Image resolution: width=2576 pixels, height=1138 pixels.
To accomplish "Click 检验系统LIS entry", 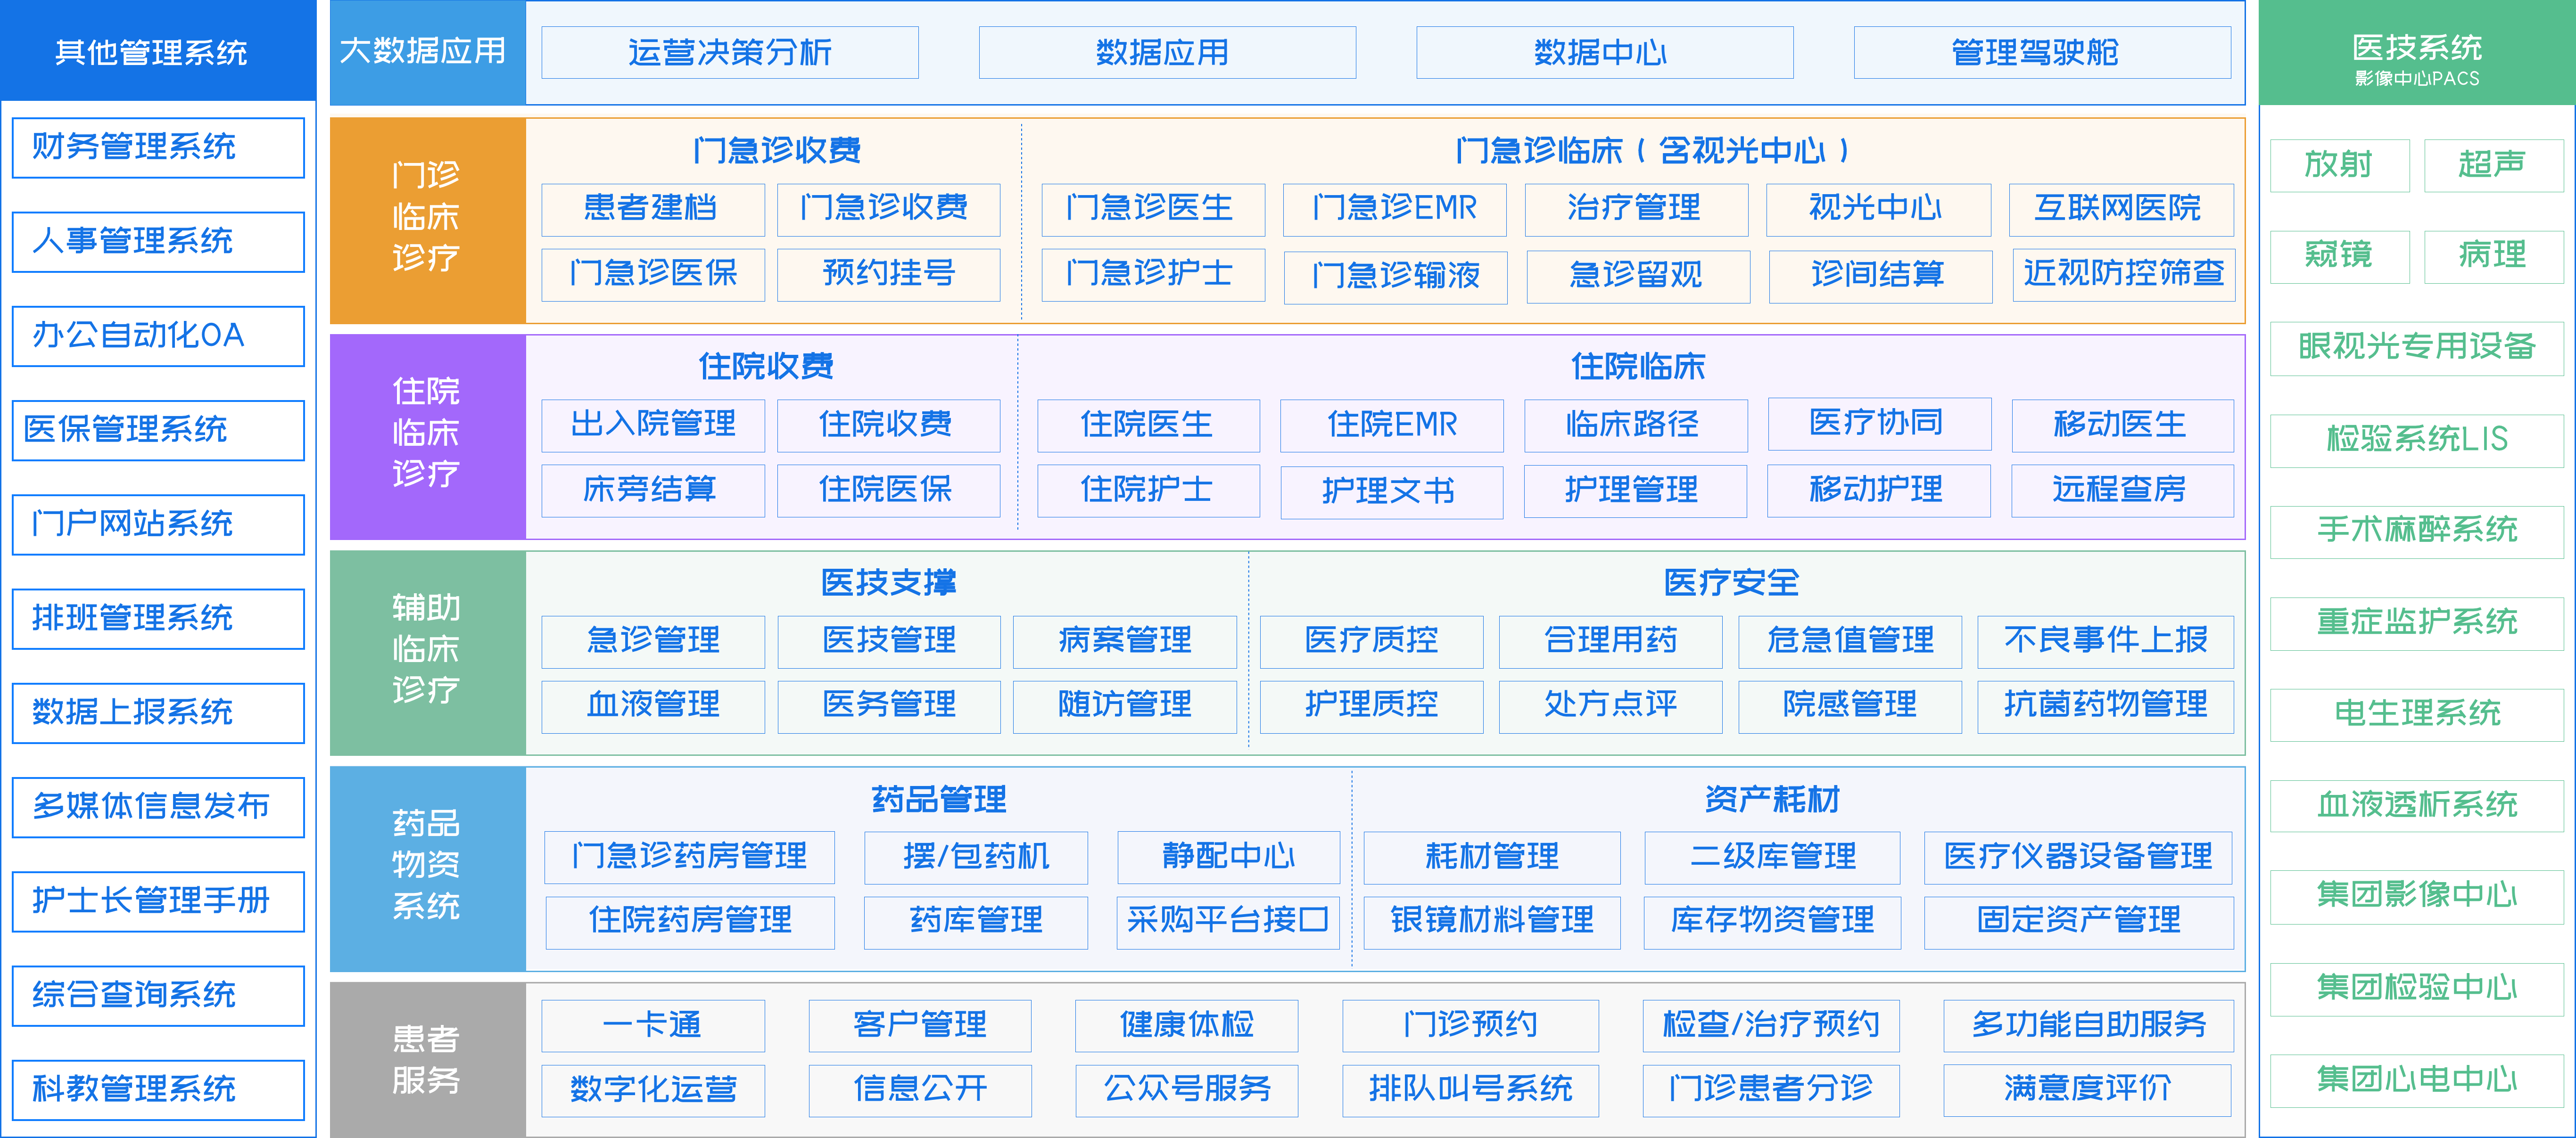I will pos(2417,441).
